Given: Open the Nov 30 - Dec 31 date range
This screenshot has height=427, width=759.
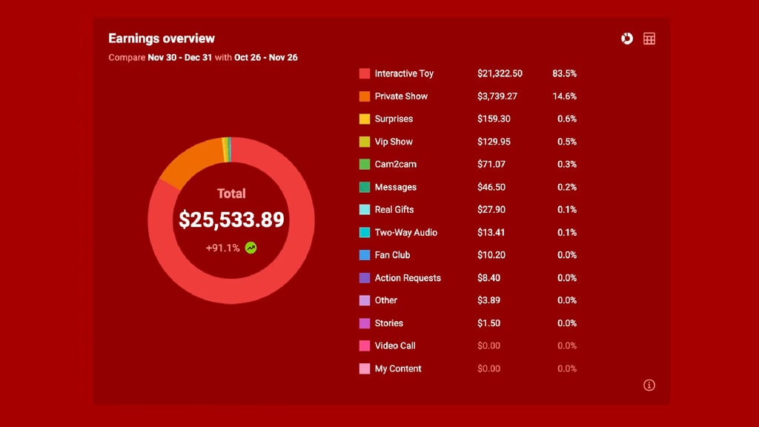Looking at the screenshot, I should click(x=179, y=57).
